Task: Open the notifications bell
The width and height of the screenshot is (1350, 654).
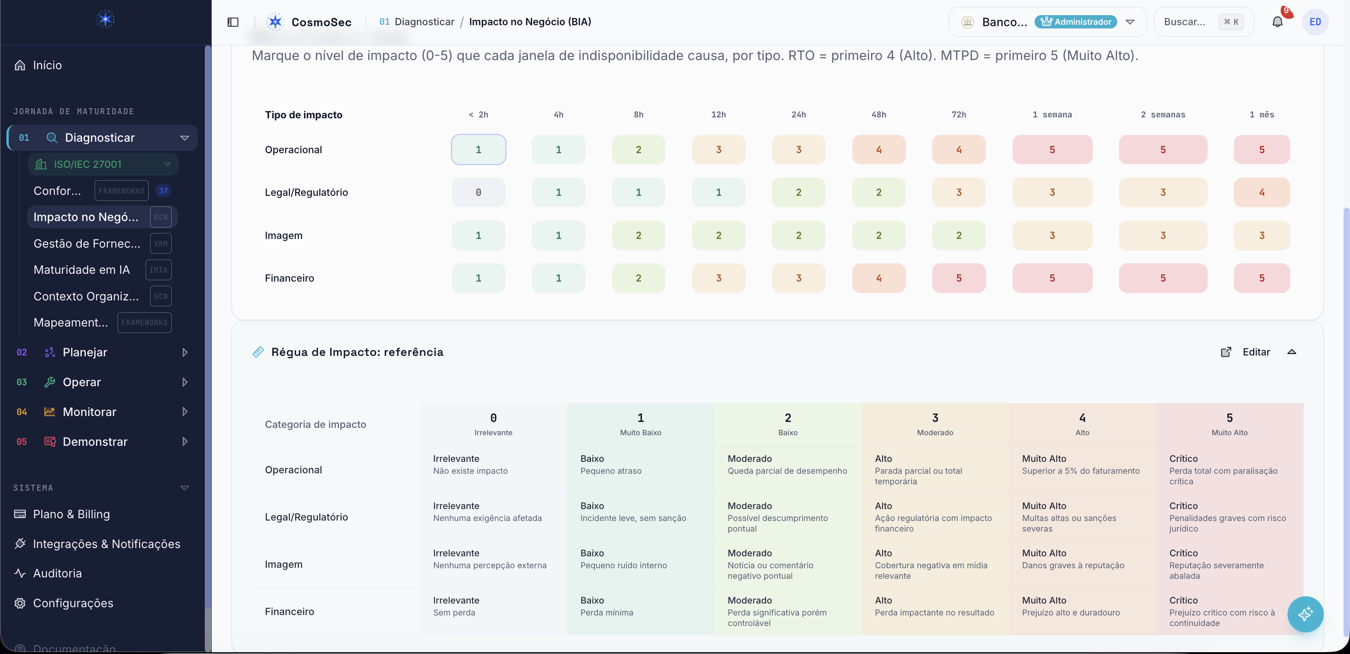Action: point(1277,22)
